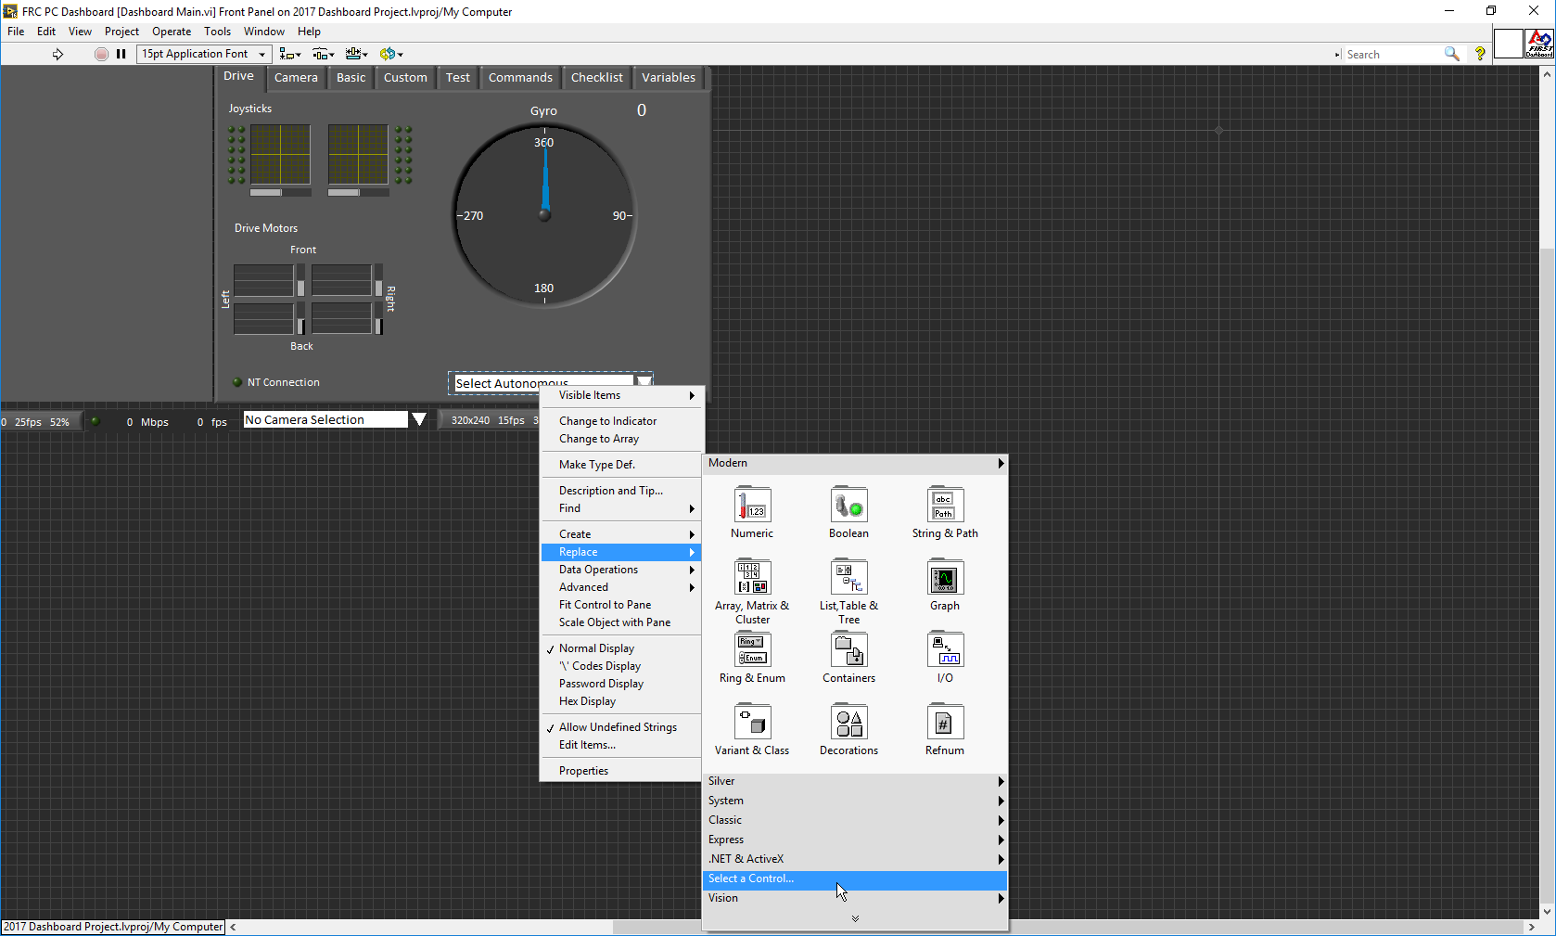Switch to the Variables tab
1556x936 pixels.
[x=669, y=78]
